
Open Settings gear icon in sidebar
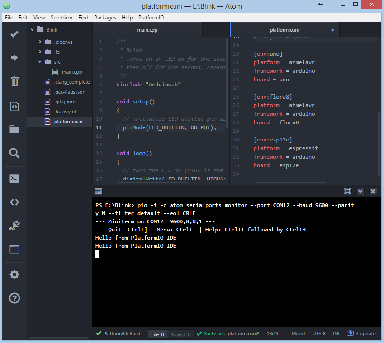pos(14,274)
